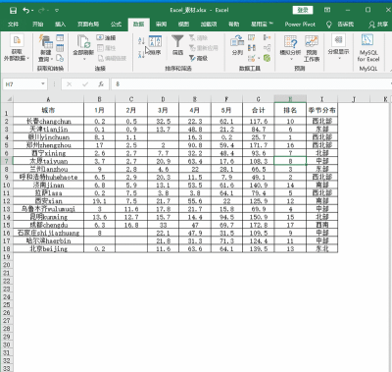Switch to the 插入 Insert tab
This screenshot has width=392, height=372.
coord(60,25)
